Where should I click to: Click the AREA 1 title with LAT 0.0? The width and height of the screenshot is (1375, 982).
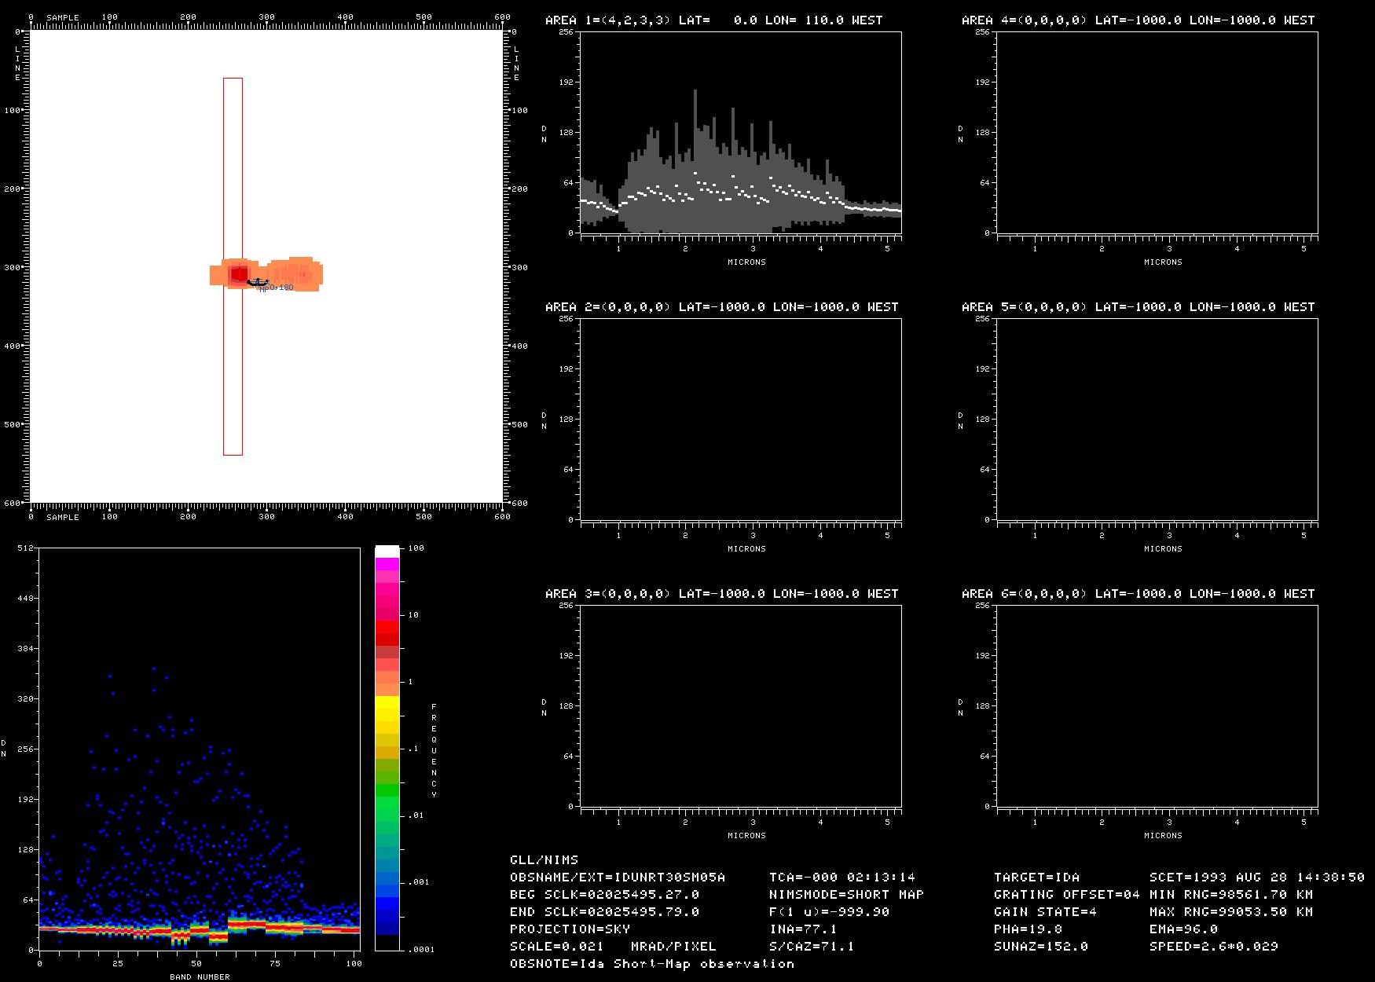tap(713, 20)
